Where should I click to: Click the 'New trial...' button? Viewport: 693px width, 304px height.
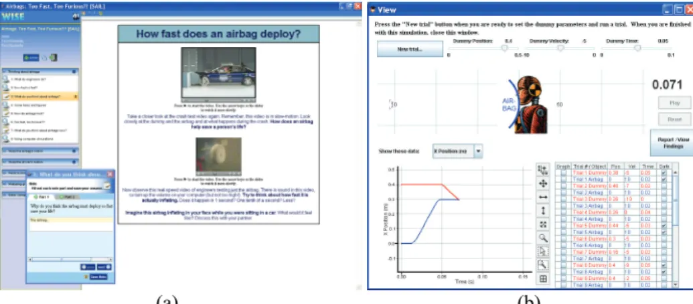coord(410,49)
